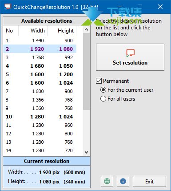Select row 14 with 1 280 x 720
Image resolution: width=171 pixels, height=191 pixels.
click(40, 150)
